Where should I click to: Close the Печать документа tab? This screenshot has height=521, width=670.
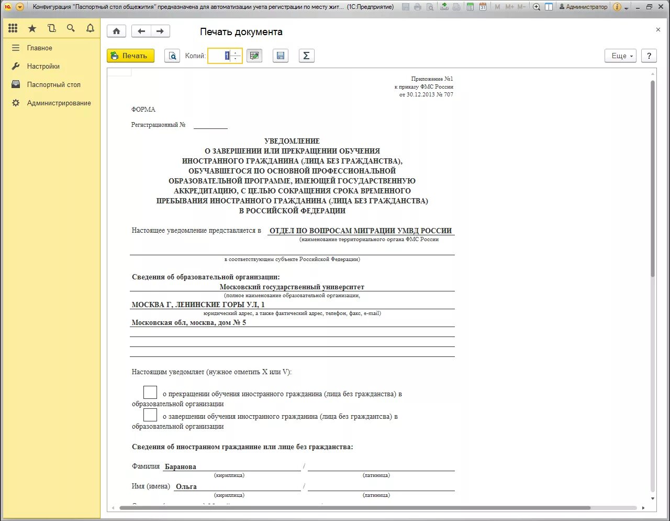[x=658, y=30]
